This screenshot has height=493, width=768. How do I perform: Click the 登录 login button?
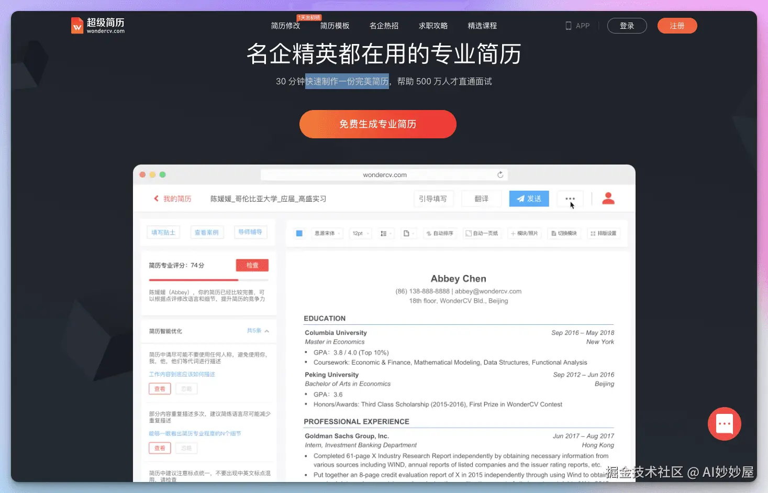[x=627, y=26]
